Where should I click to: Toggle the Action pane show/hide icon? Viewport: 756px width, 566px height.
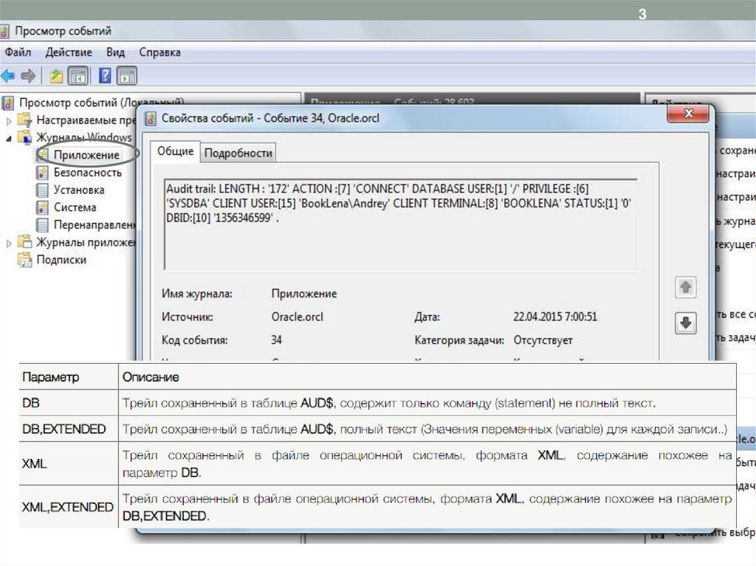[x=128, y=75]
